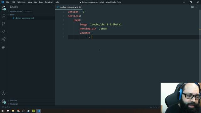Open Explorer panel More Actions ellipsis
The height and width of the screenshot is (113, 201).
coord(51,7)
